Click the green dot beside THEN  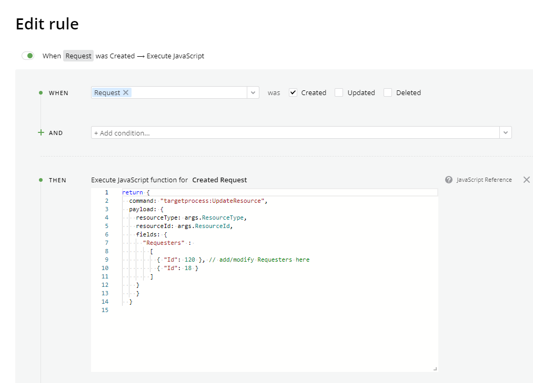click(41, 180)
